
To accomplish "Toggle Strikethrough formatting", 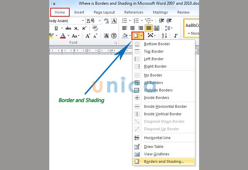I will 68,28.
